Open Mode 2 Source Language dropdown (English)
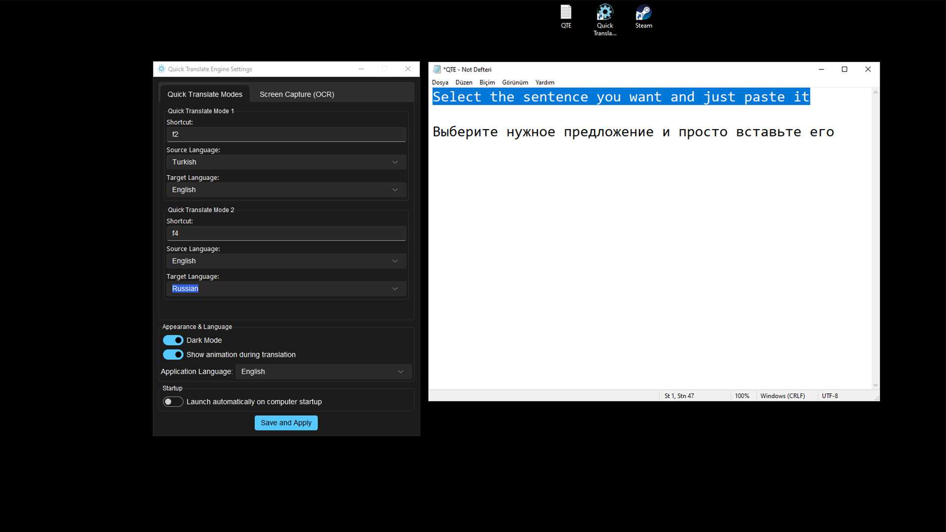The width and height of the screenshot is (946, 532). click(x=286, y=261)
